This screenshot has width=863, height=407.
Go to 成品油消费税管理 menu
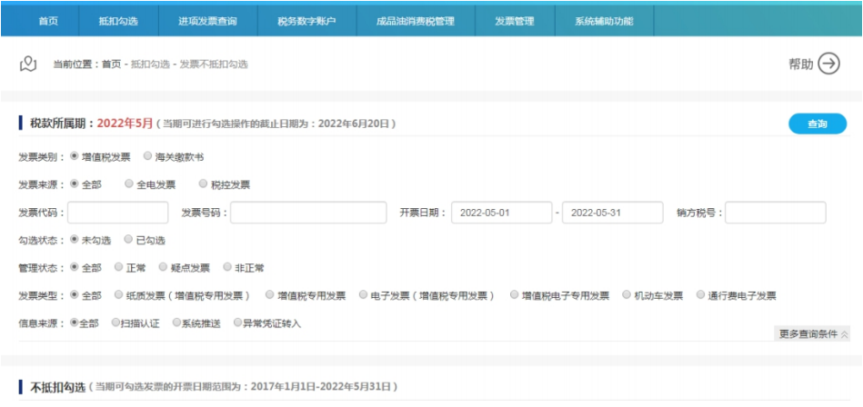[x=416, y=22]
